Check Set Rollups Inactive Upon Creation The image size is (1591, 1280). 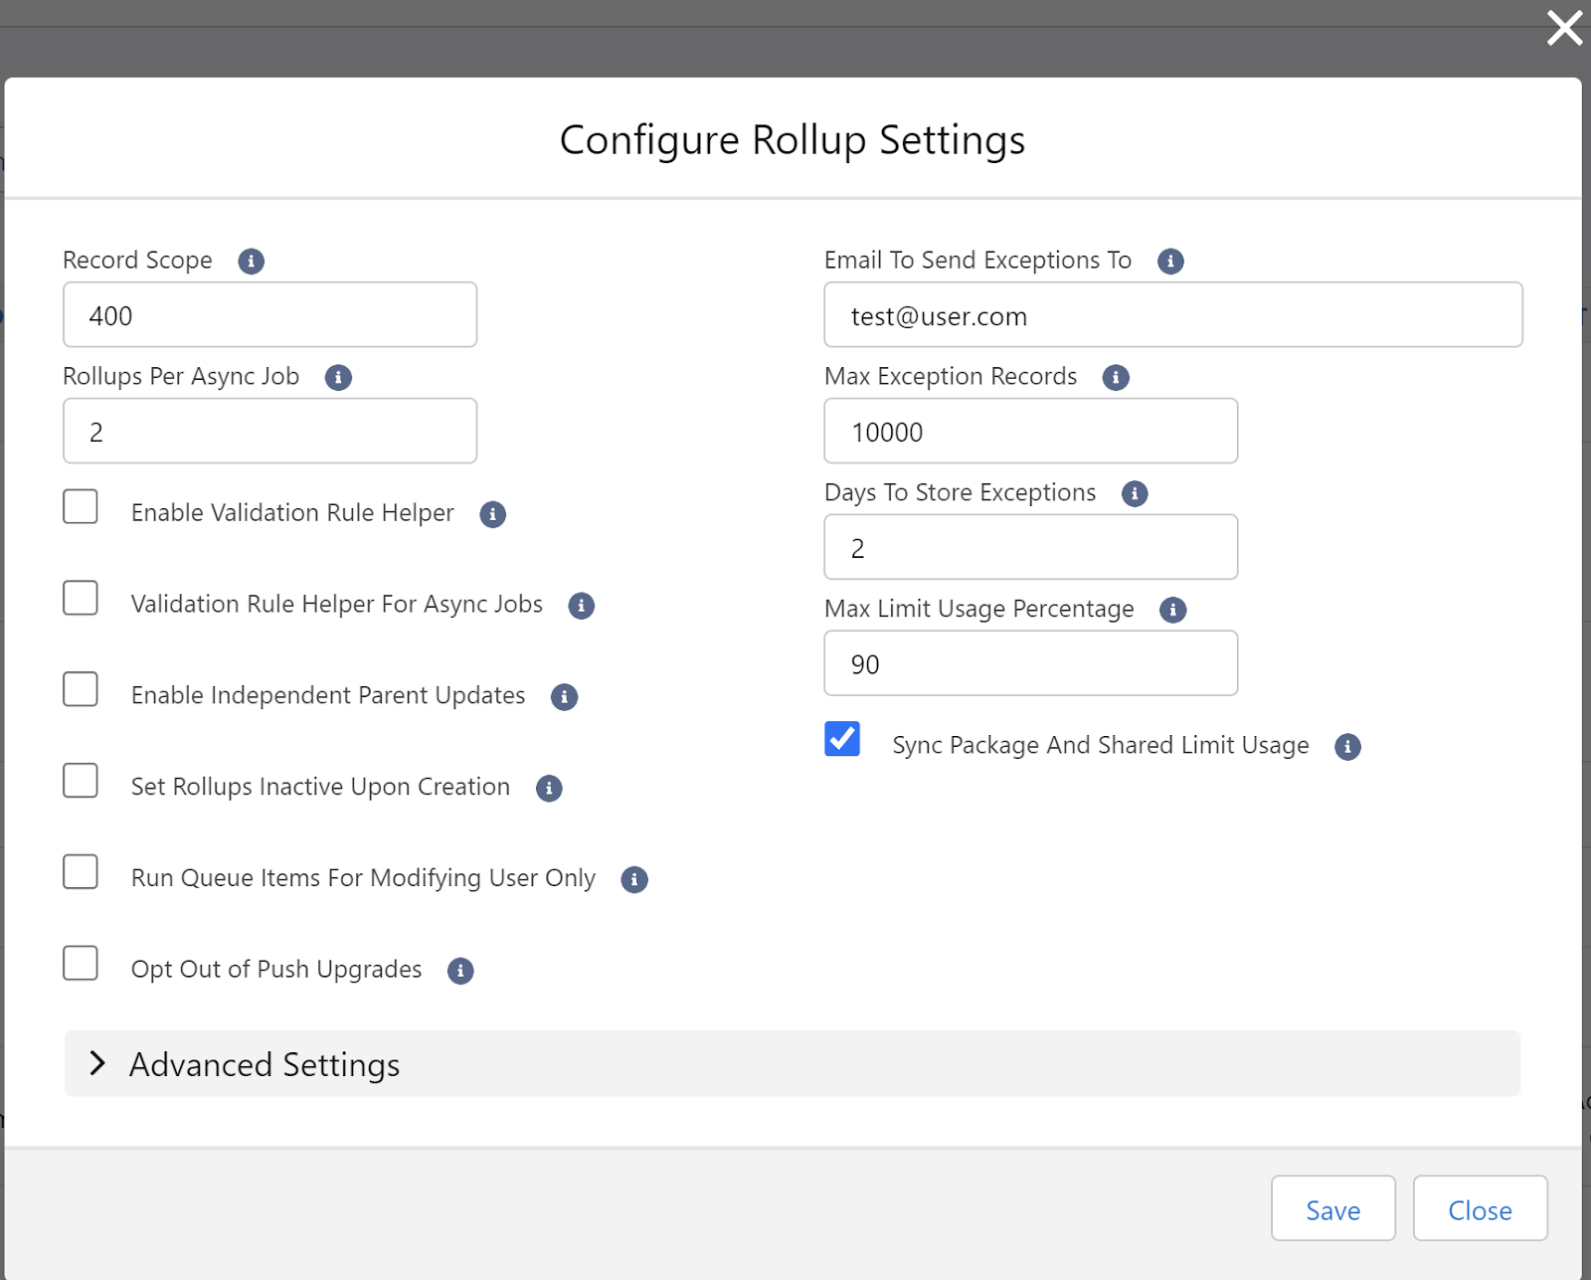pyautogui.click(x=81, y=781)
